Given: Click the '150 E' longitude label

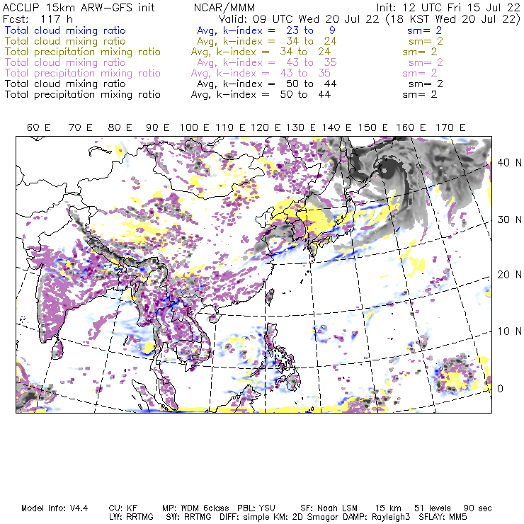Looking at the screenshot, I should (373, 127).
